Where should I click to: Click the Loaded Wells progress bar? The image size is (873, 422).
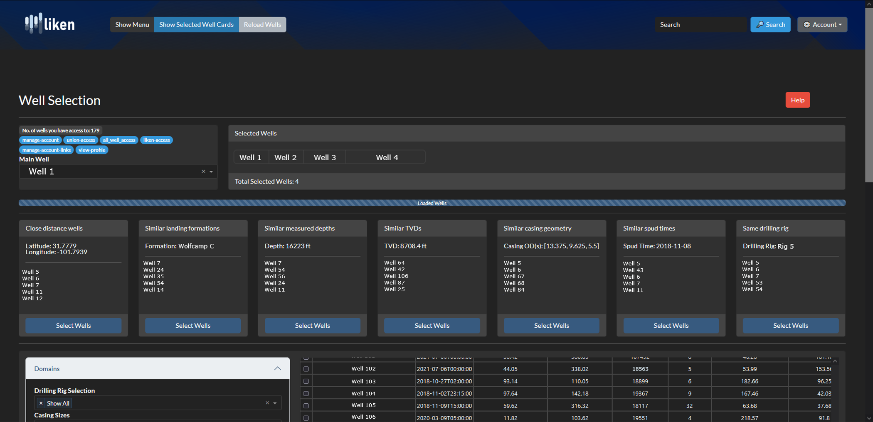click(432, 203)
